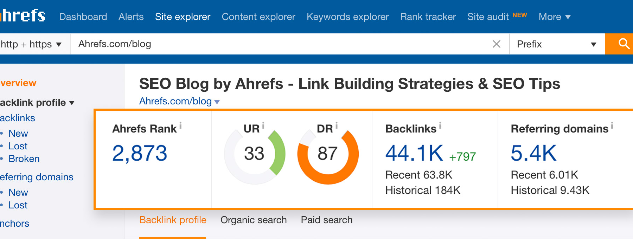Click info icon next to DR
The width and height of the screenshot is (633, 239).
(x=337, y=125)
